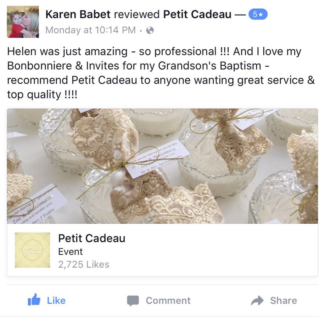
Task: Click the Comment speech bubble icon
Action: 133,301
